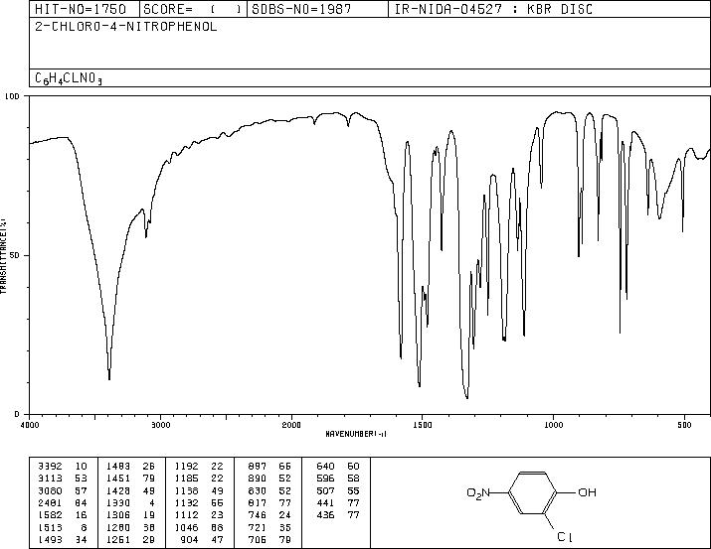
Task: Click transmittance 4 beside peak 1330
Action: tap(152, 502)
